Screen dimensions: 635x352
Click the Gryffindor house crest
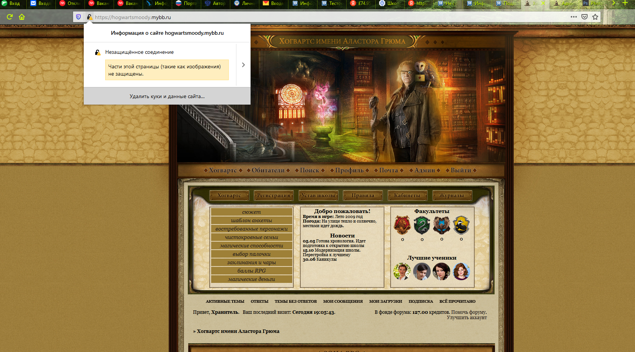tap(402, 225)
